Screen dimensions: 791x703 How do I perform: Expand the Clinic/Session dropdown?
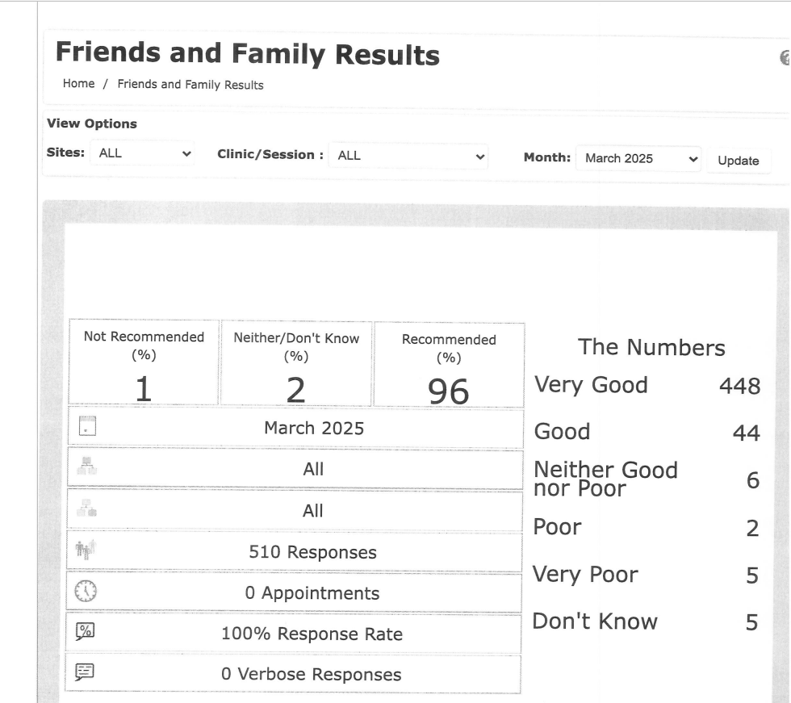pos(411,156)
